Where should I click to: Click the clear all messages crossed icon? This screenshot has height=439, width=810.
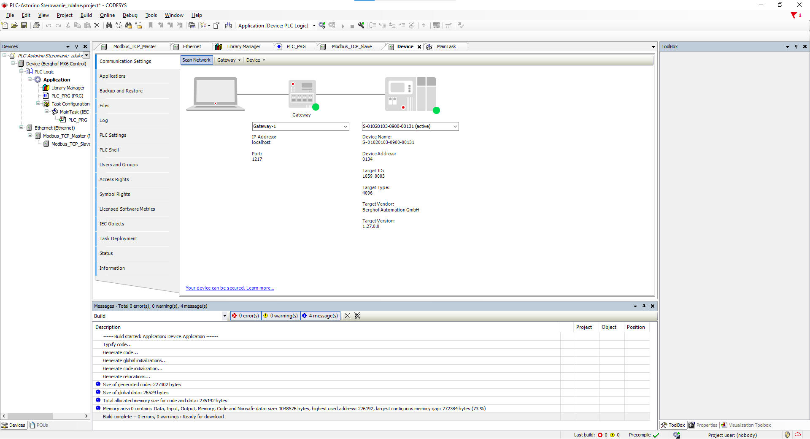[357, 316]
